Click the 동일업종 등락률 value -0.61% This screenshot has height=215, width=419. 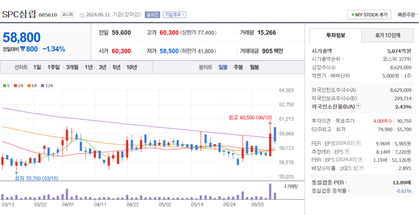tap(404, 191)
